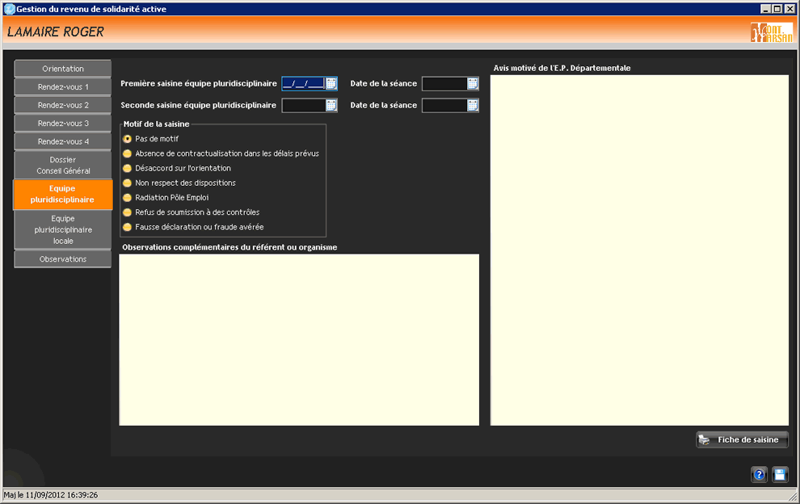Select 'Radiation Pôle Emploi' radio button
The image size is (800, 504).
click(127, 197)
